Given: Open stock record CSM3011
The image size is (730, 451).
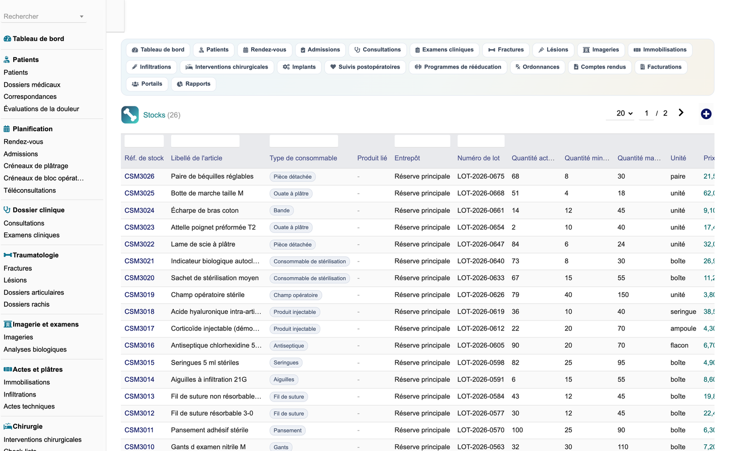Looking at the screenshot, I should point(139,430).
